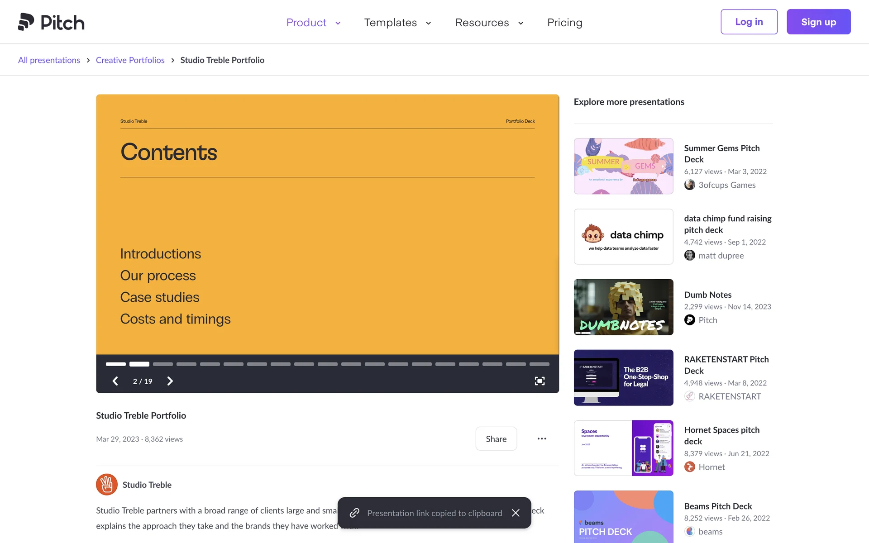Dismiss the clipboard notification toast
Image resolution: width=869 pixels, height=543 pixels.
coord(516,513)
